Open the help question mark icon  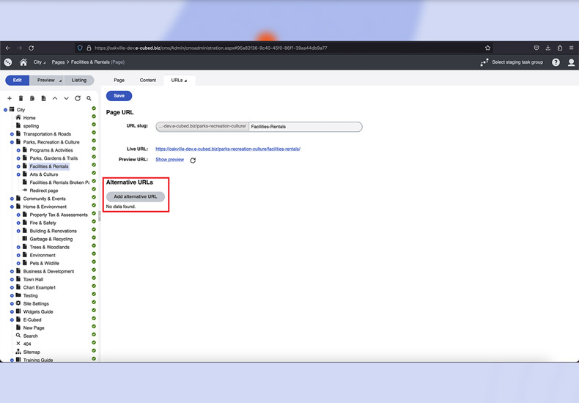[556, 62]
